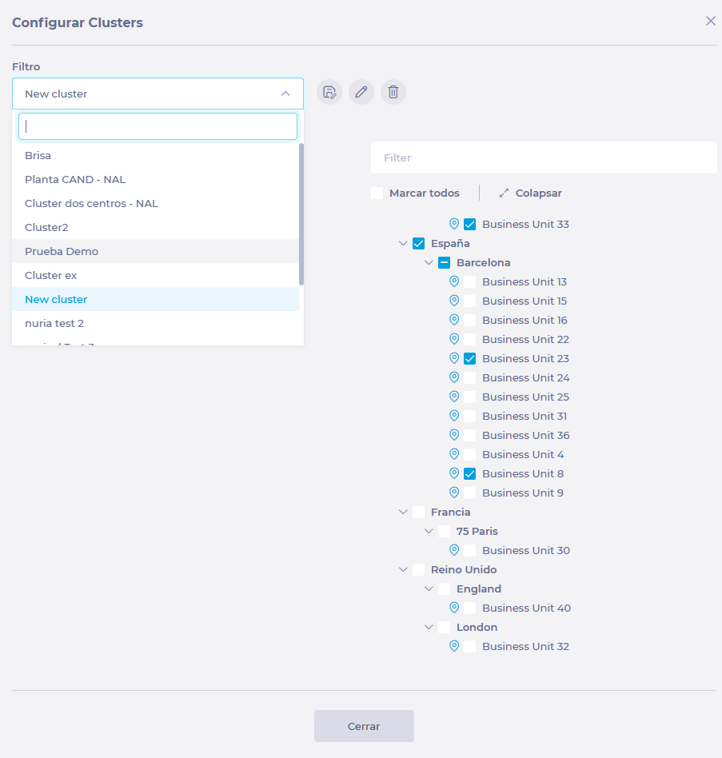Enable the Business Unit 13 checkbox

(x=470, y=281)
